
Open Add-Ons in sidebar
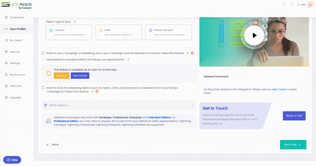pyautogui.click(x=16, y=86)
